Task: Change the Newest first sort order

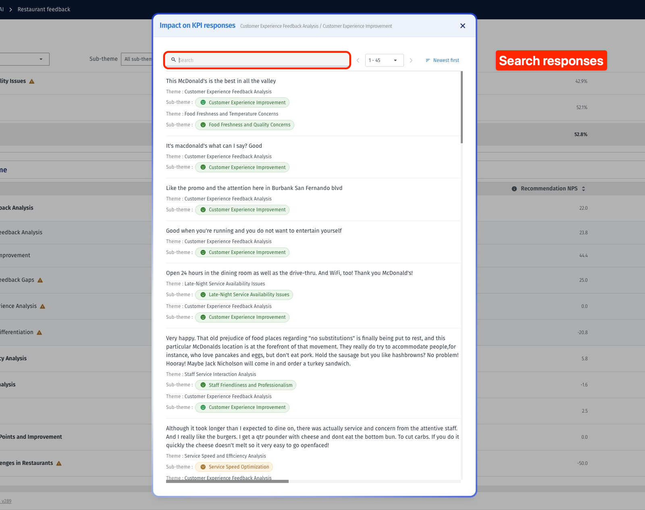Action: pos(442,60)
